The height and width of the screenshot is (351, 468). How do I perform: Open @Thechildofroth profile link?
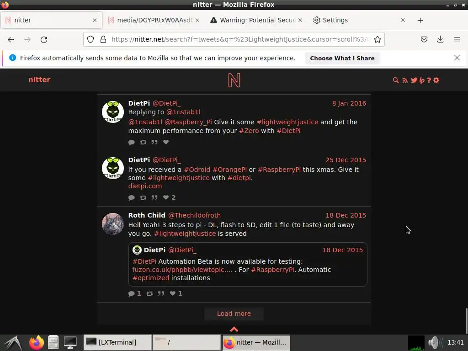[x=194, y=215]
